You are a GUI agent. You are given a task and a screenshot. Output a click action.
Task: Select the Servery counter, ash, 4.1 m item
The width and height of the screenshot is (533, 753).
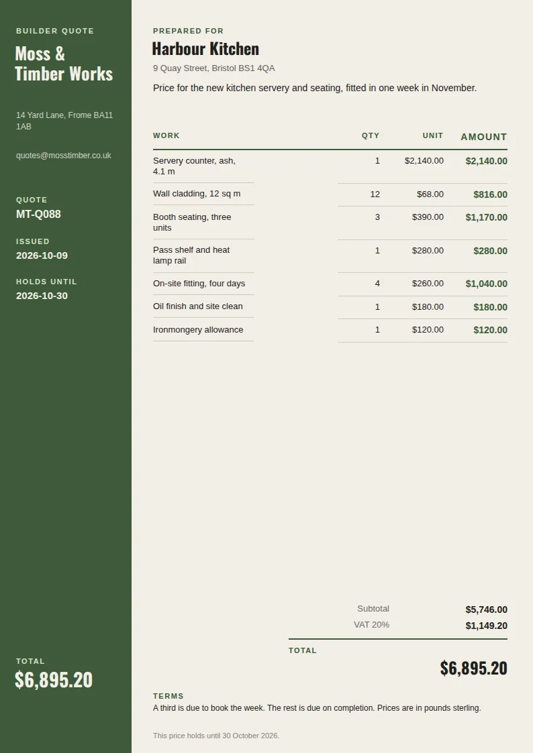pyautogui.click(x=194, y=166)
